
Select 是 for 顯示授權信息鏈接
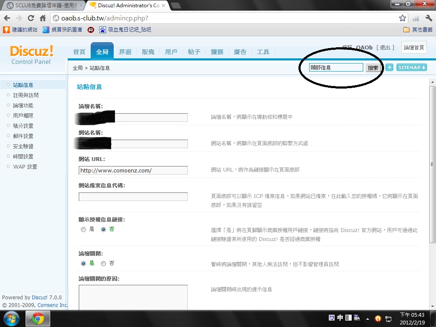coord(83,229)
